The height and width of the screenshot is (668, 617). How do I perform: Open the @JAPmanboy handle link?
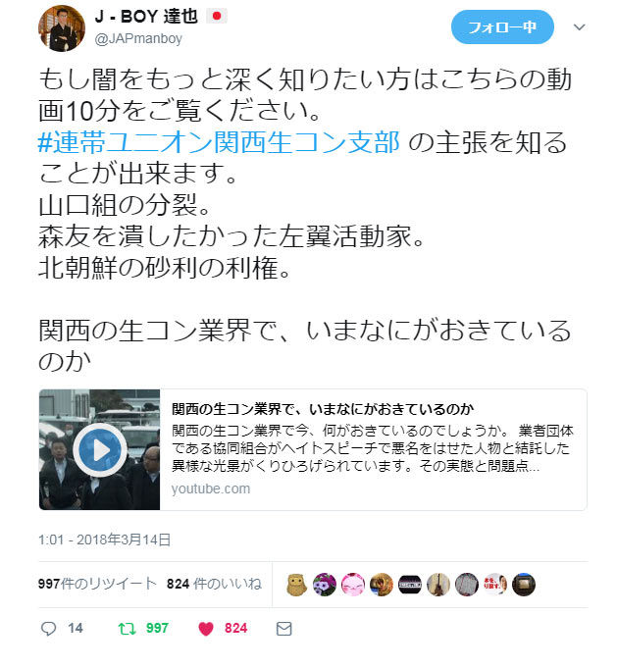point(138,39)
